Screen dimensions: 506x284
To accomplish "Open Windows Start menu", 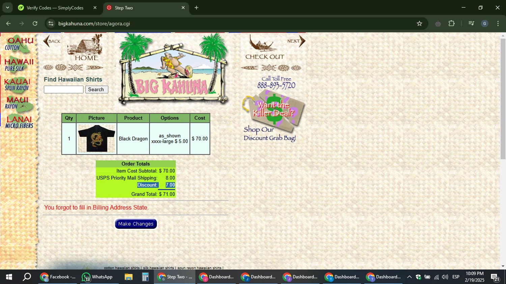I will [9, 277].
